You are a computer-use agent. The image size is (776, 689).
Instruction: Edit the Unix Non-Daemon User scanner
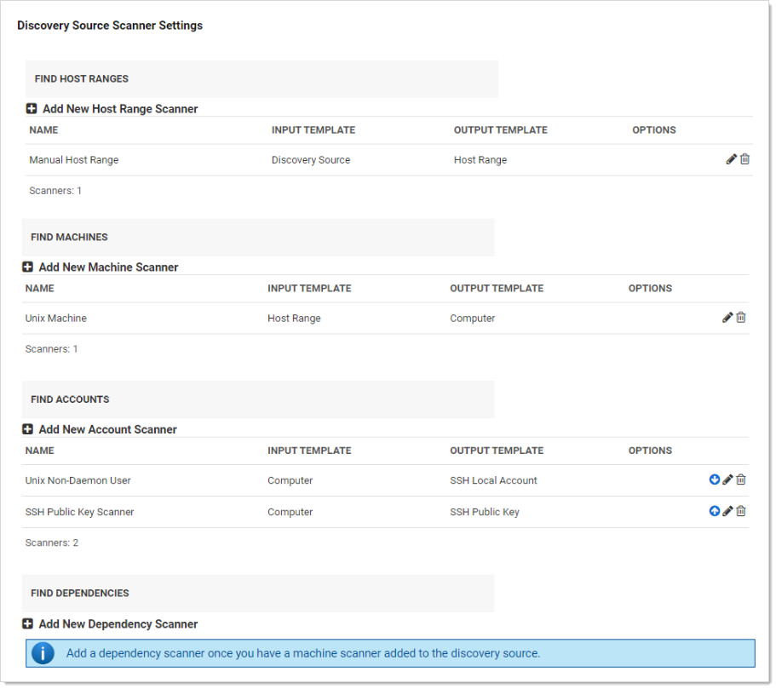[727, 479]
